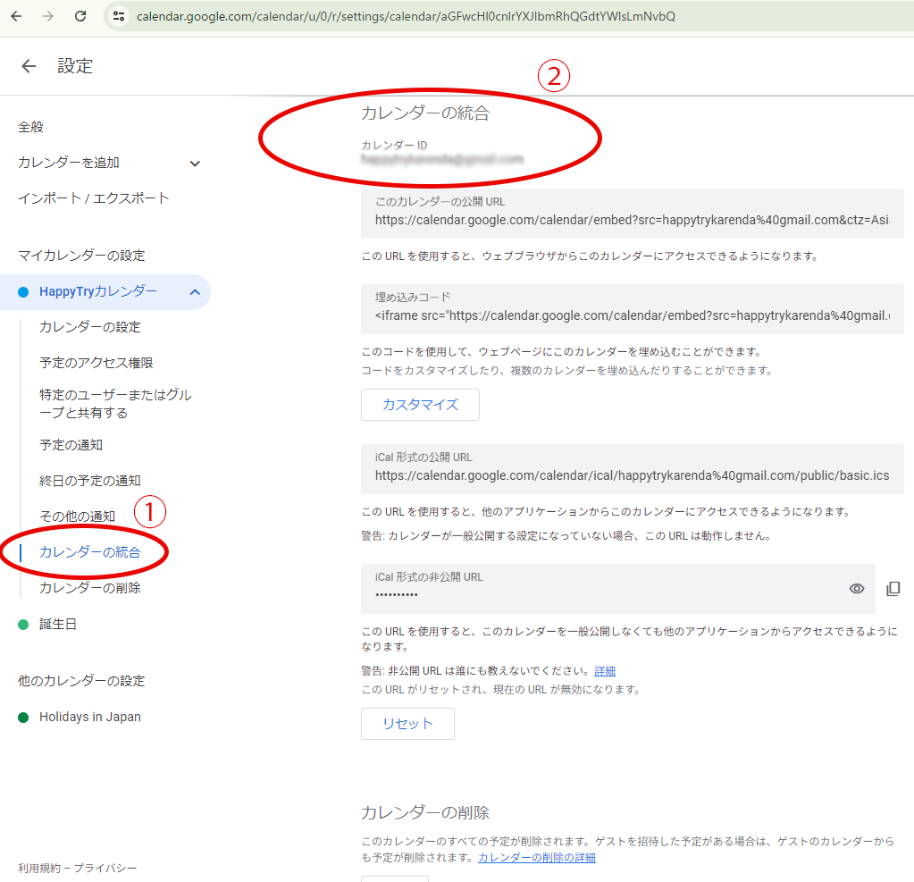This screenshot has height=882, width=914.
Task: Open site info icon in address bar
Action: (x=119, y=16)
